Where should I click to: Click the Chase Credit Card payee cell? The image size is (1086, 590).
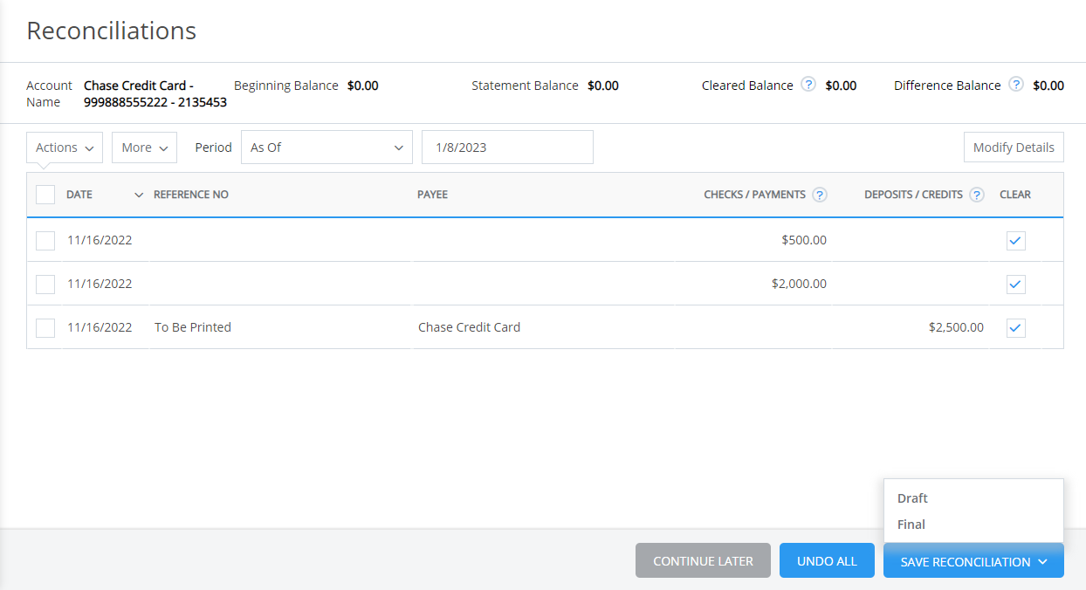click(469, 327)
